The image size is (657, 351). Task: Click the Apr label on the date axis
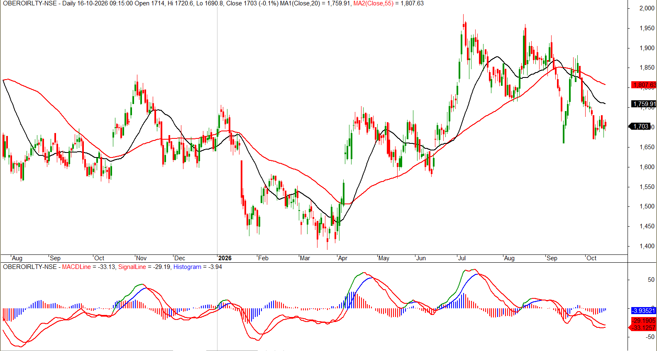(x=343, y=258)
